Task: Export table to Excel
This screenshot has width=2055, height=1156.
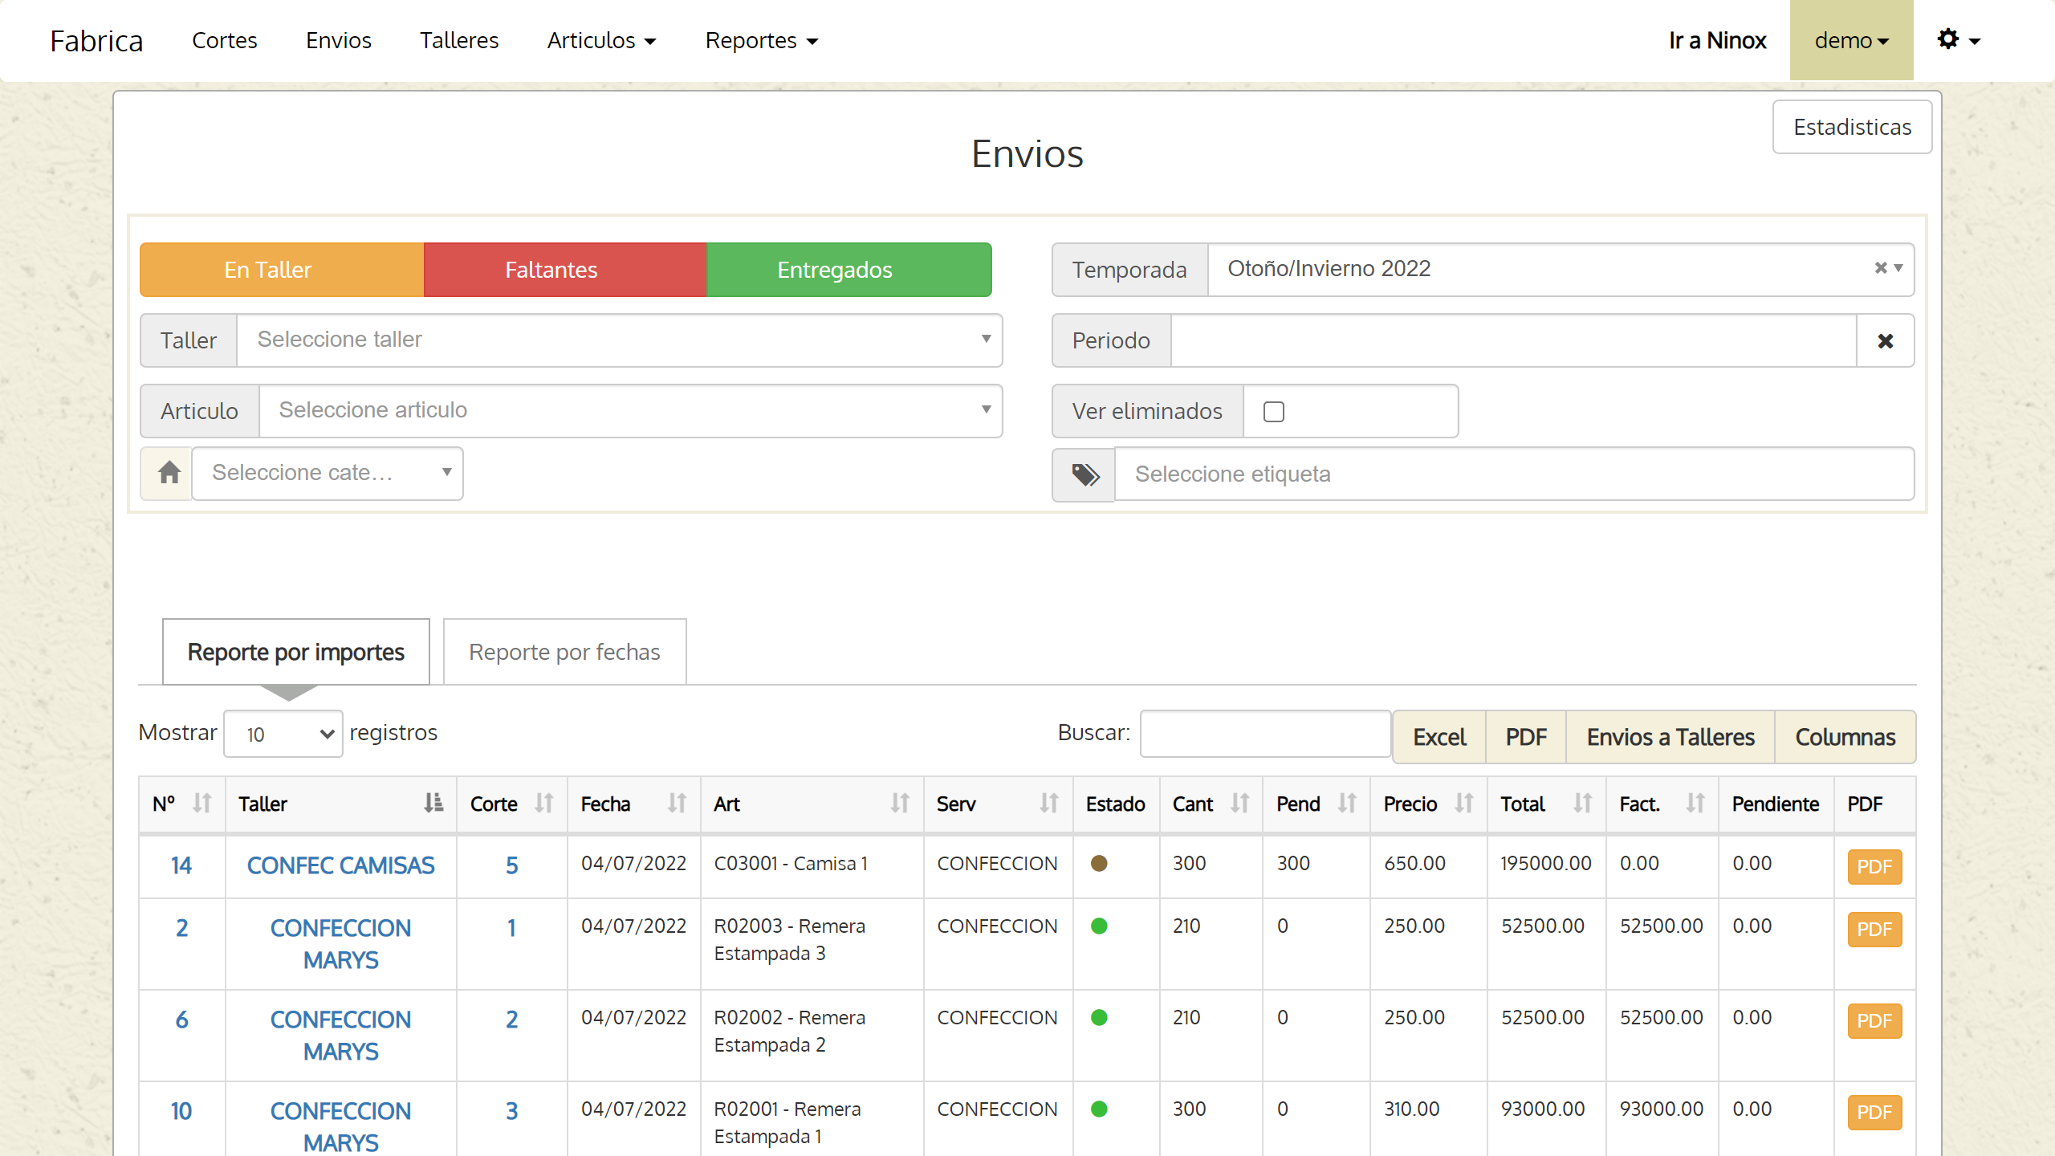Action: coord(1439,737)
